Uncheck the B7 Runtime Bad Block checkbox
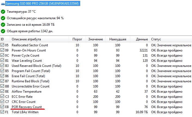This screenshot has height=117, width=192. tap(2, 81)
